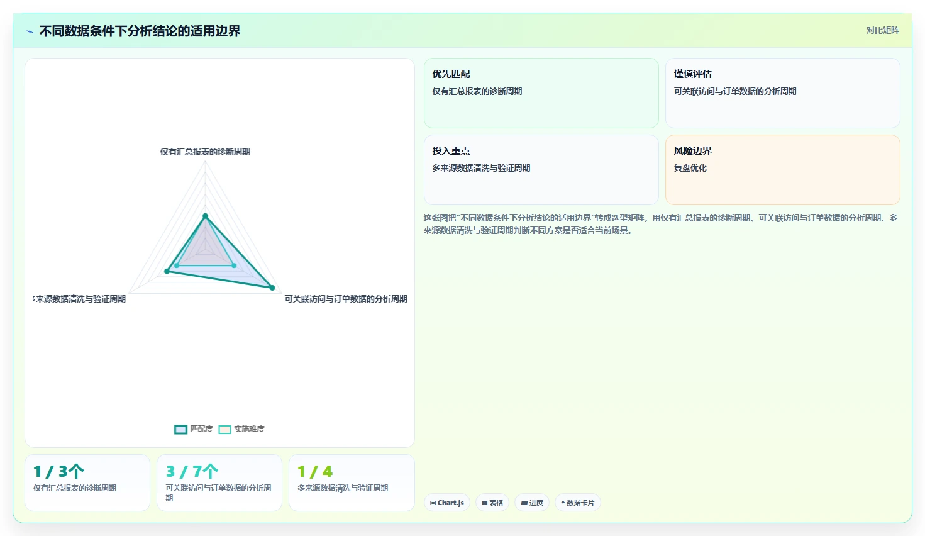Click the description paragraph starting 这张图把

click(660, 224)
